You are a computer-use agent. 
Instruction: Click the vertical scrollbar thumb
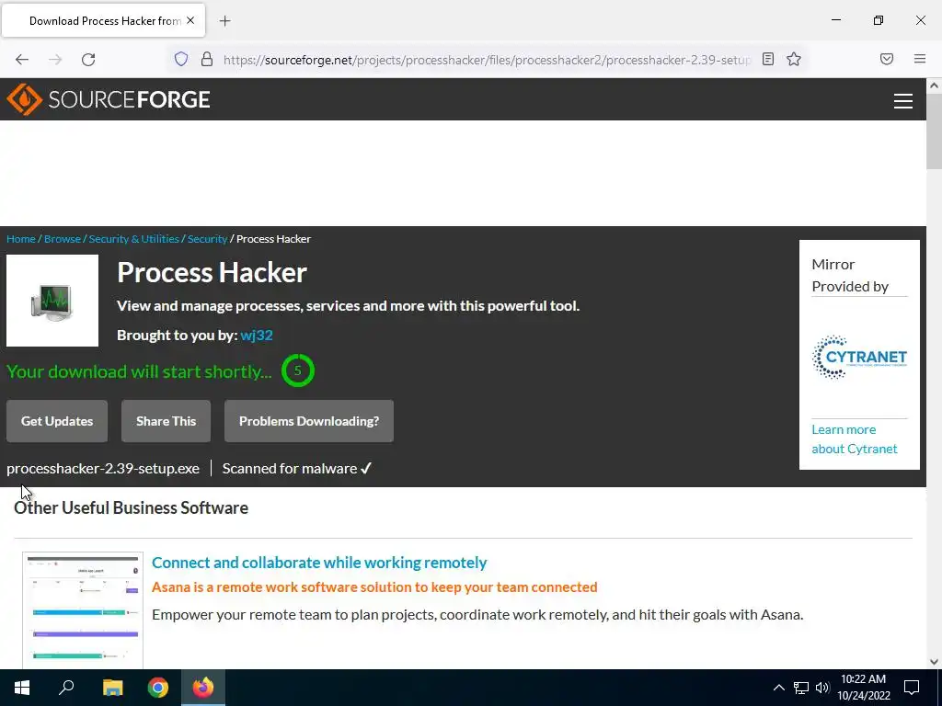click(935, 131)
